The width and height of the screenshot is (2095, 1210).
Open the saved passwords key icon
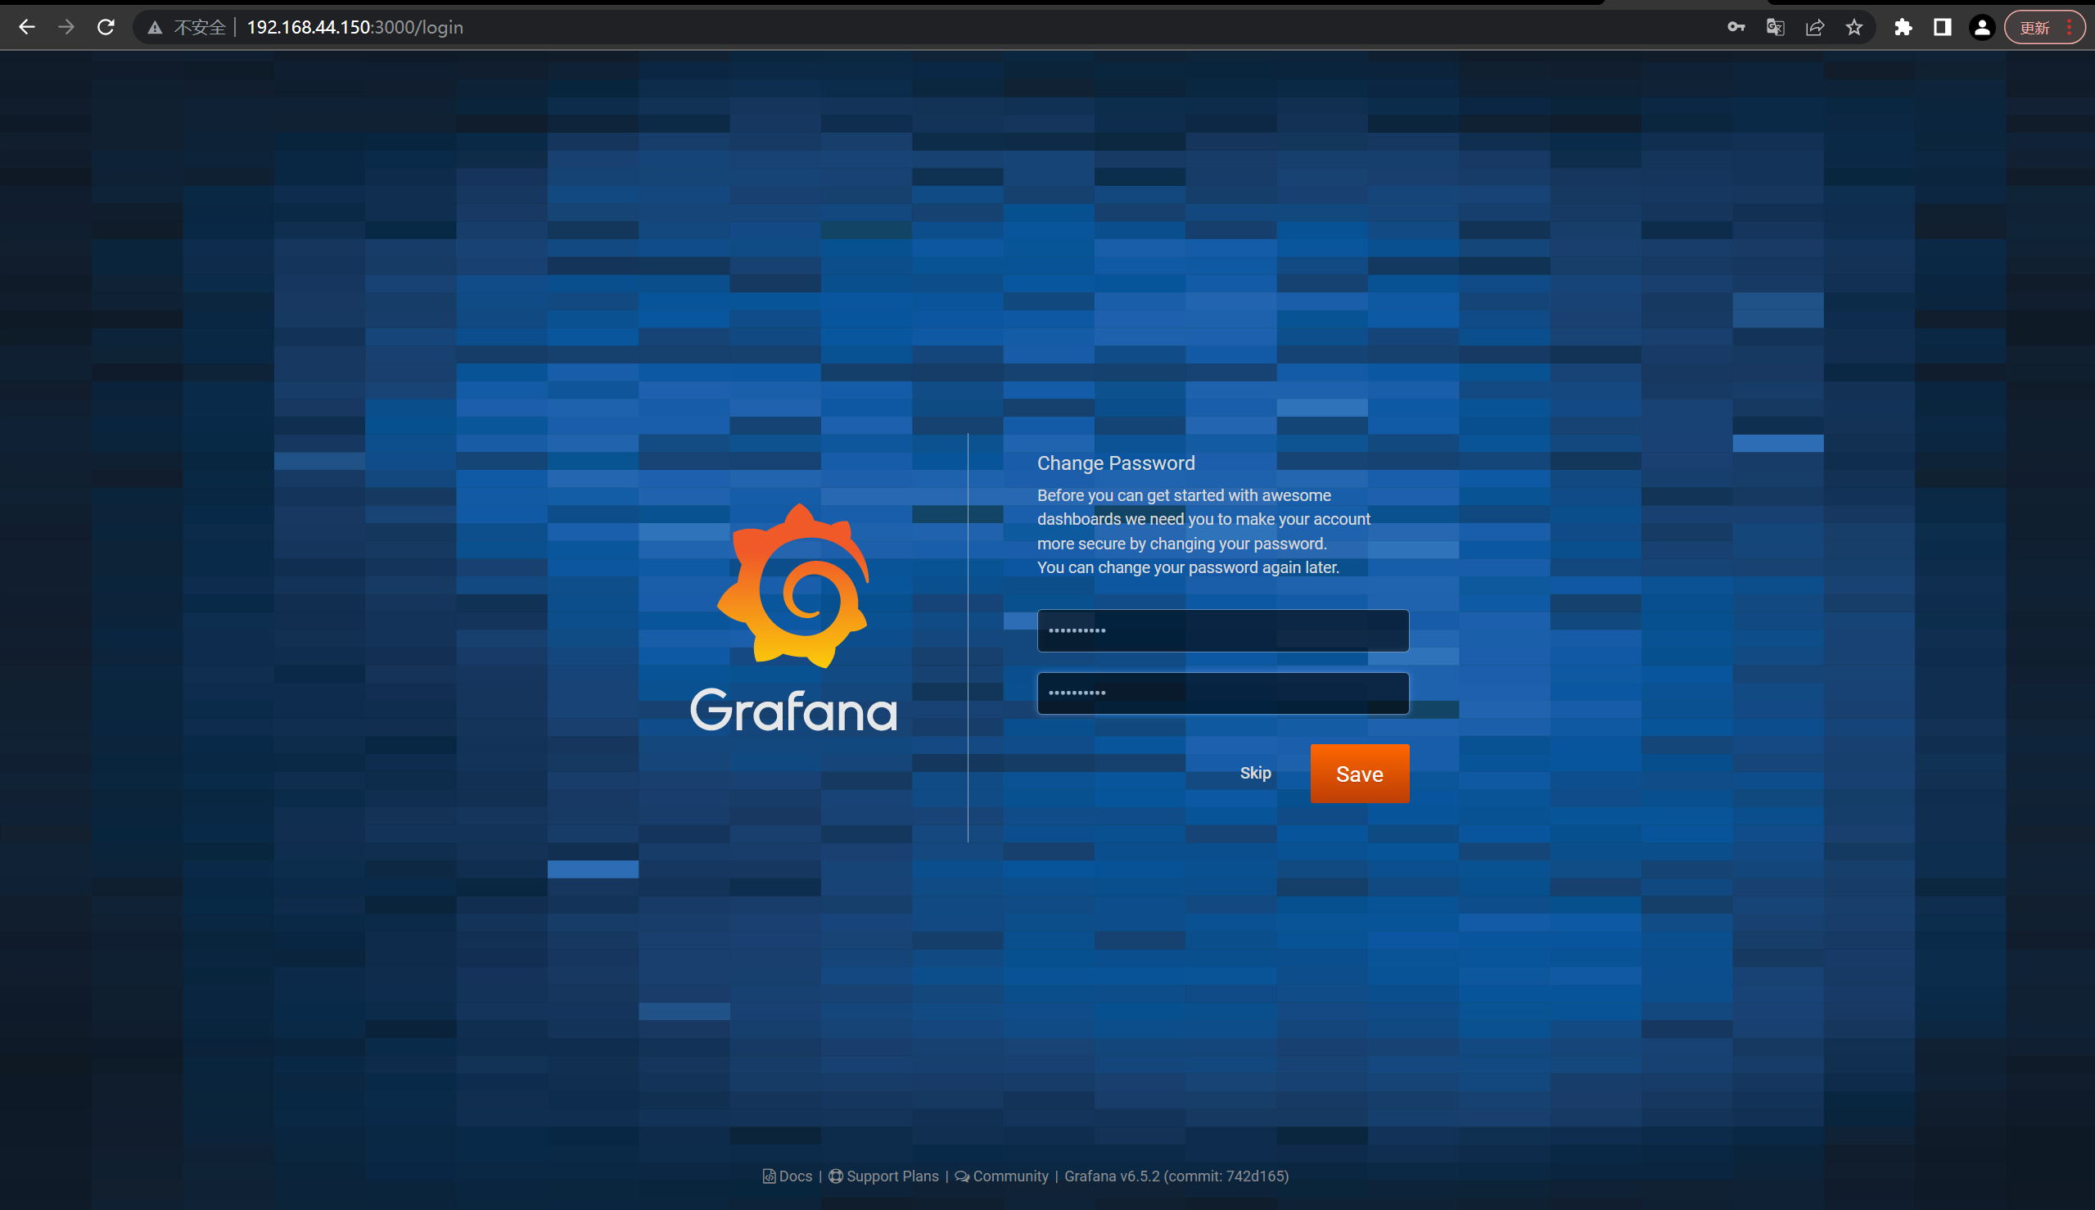(x=1735, y=27)
